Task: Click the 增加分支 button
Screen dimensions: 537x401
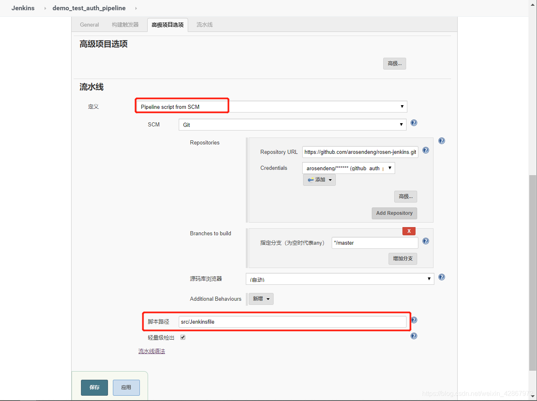Action: pos(403,259)
